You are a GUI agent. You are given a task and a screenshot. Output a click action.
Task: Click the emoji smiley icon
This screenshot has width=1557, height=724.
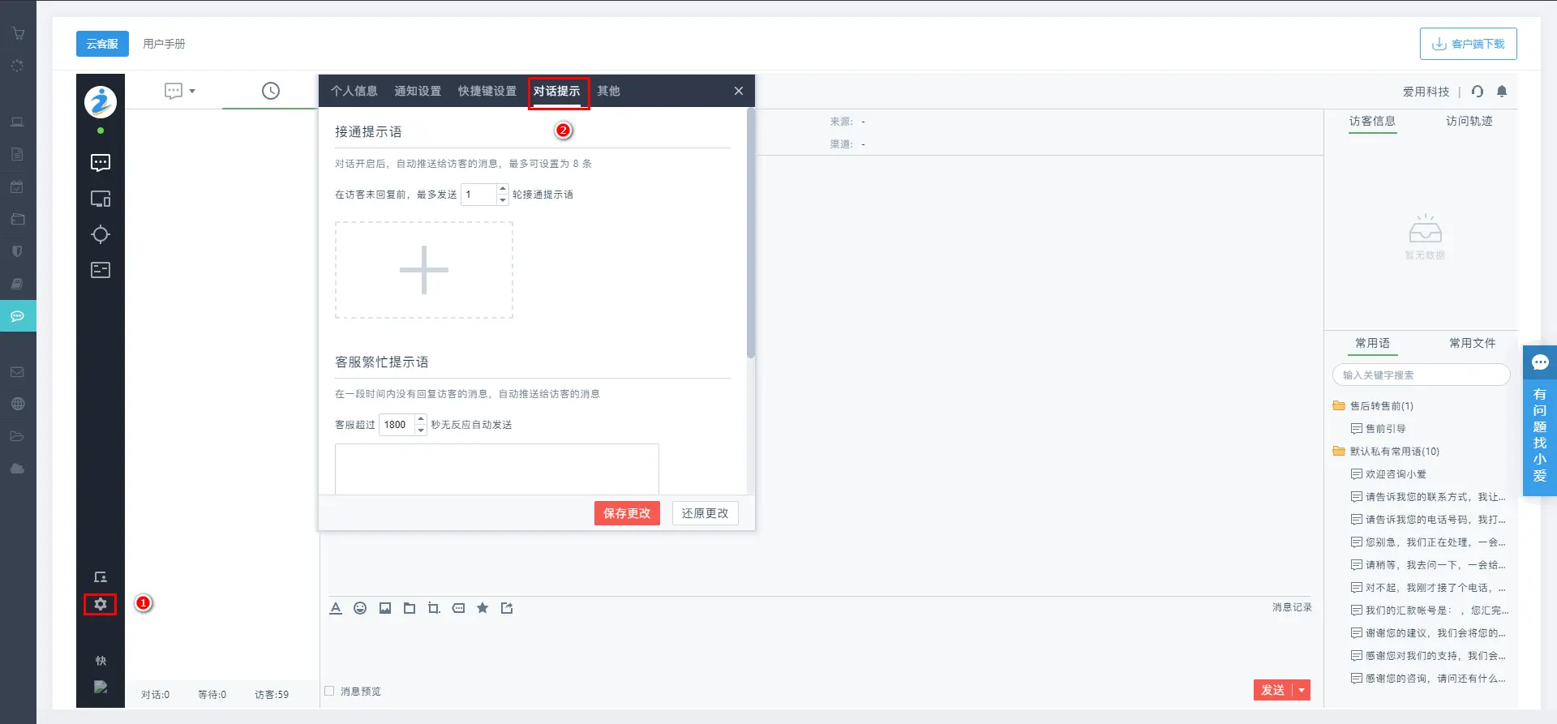(x=360, y=608)
